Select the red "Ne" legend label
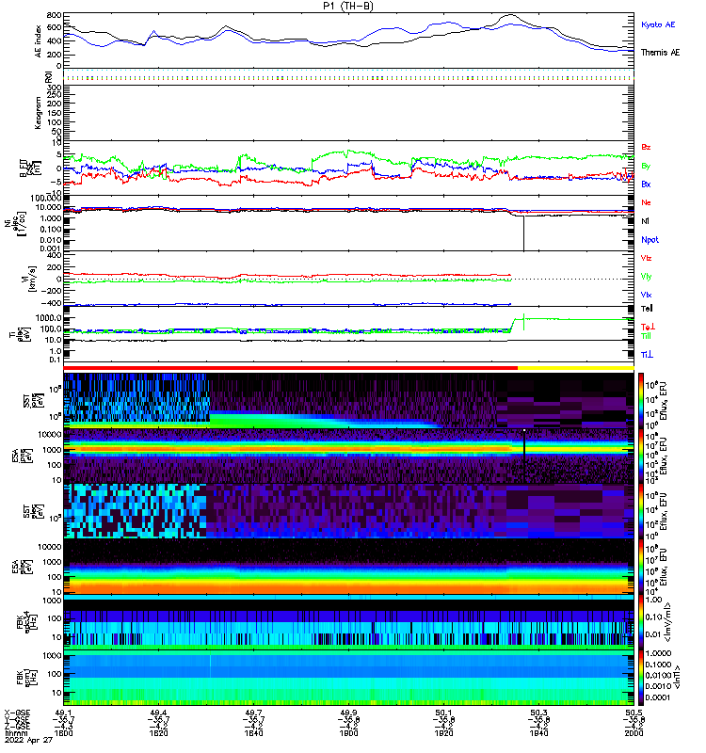This screenshot has height=753, width=706. [x=646, y=202]
